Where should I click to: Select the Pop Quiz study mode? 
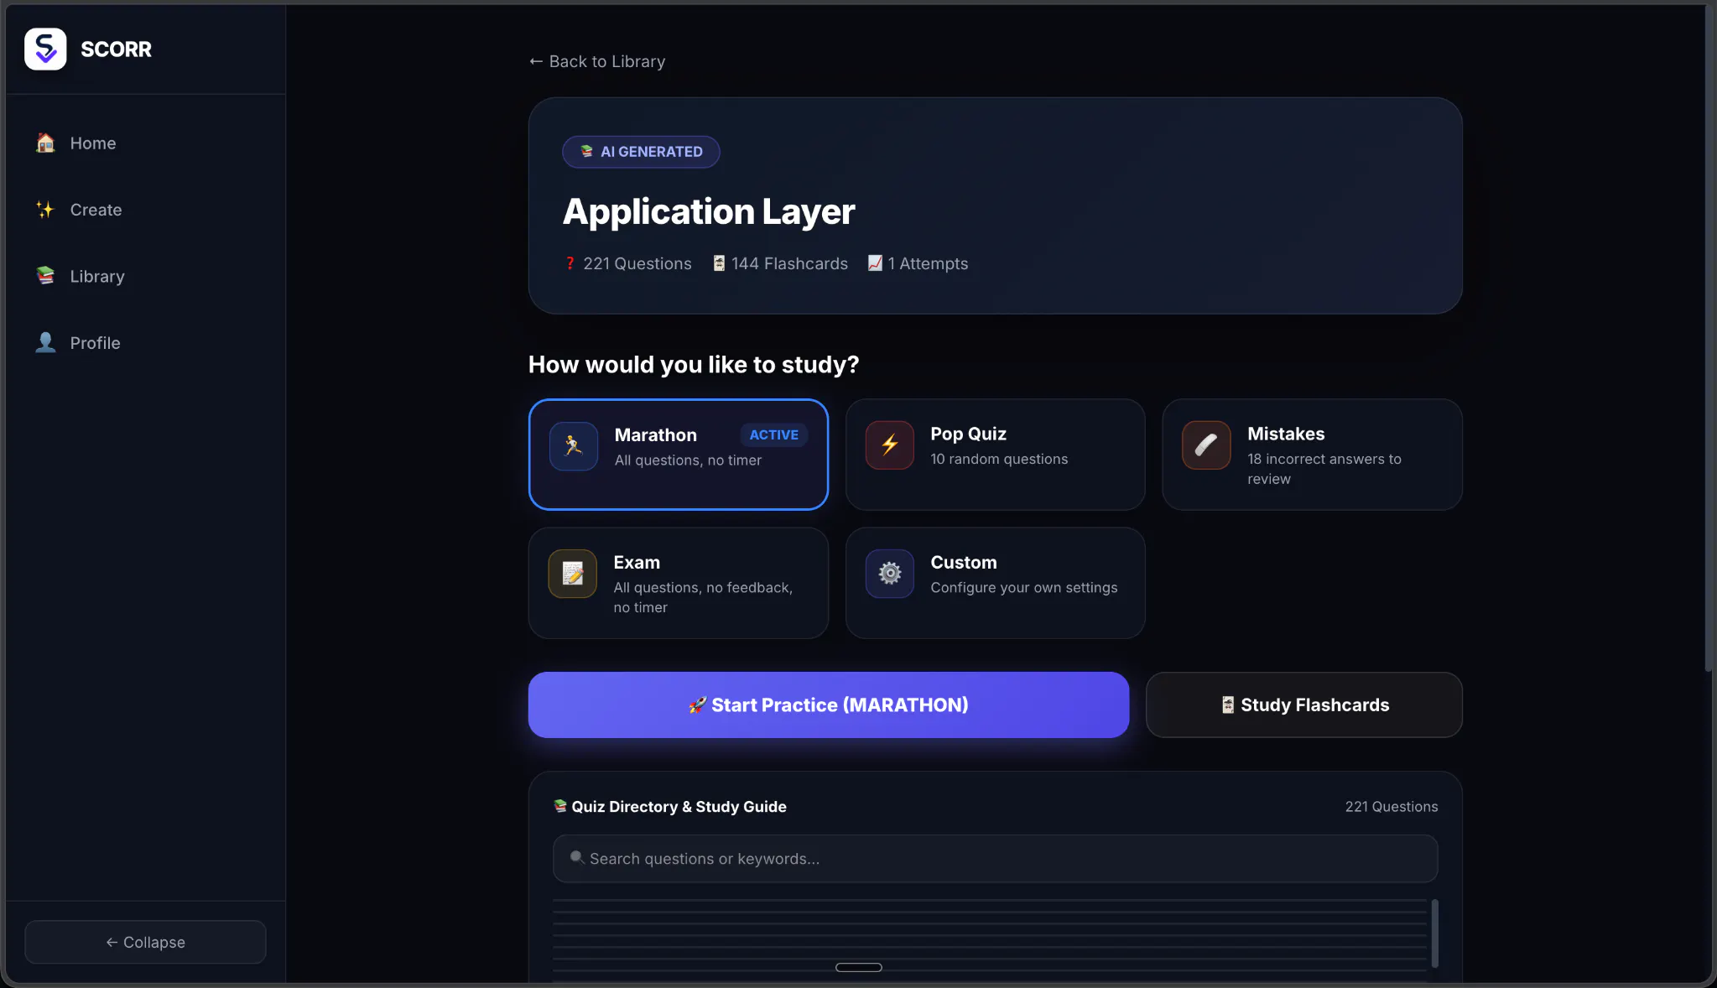996,455
